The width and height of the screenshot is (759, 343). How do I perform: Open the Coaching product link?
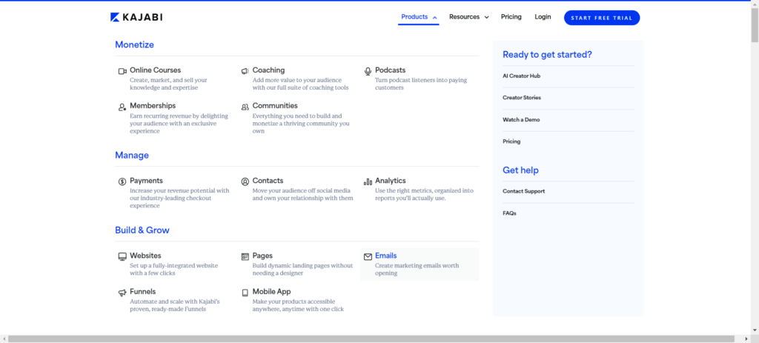[268, 70]
